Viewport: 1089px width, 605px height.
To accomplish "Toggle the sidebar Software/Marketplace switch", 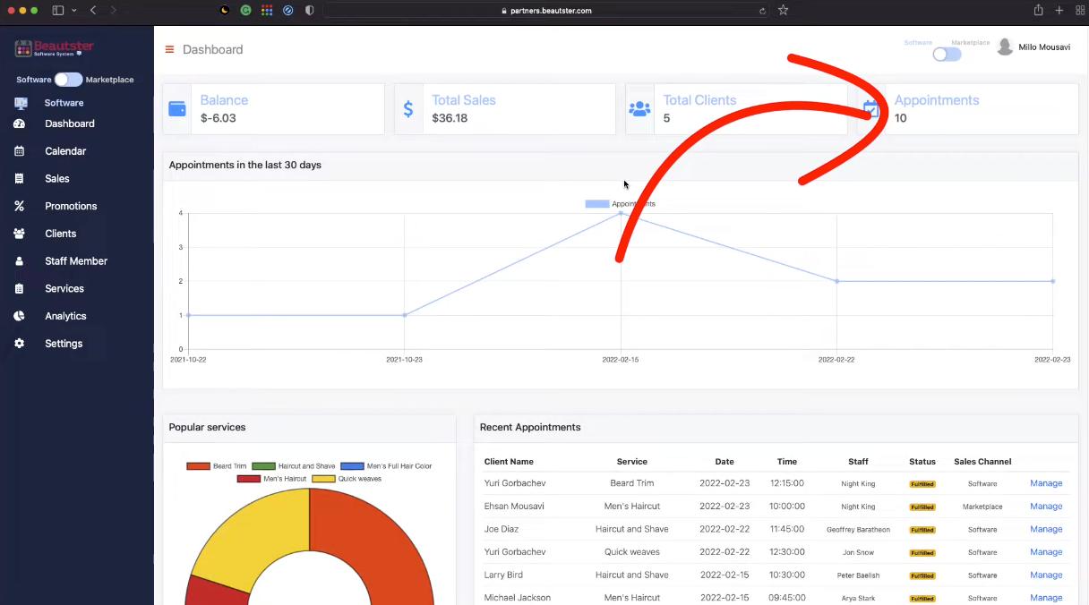I will [x=68, y=80].
